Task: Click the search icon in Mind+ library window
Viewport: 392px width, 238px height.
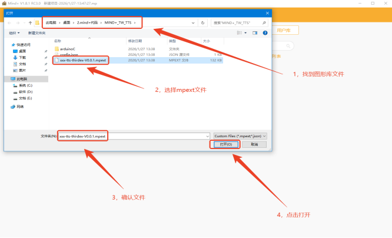Action: point(288,46)
